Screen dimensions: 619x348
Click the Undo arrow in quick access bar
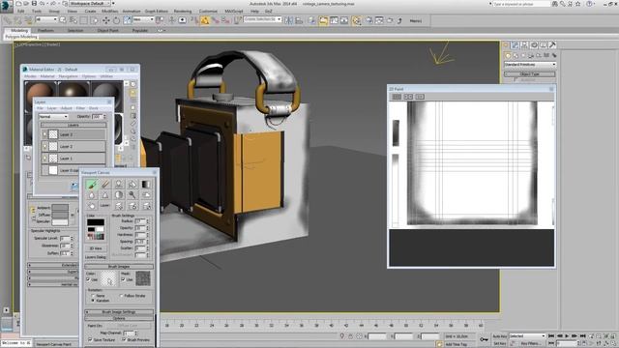(43, 4)
